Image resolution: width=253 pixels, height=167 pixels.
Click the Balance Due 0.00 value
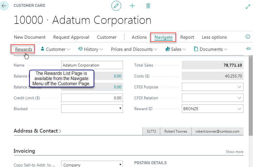tap(117, 87)
